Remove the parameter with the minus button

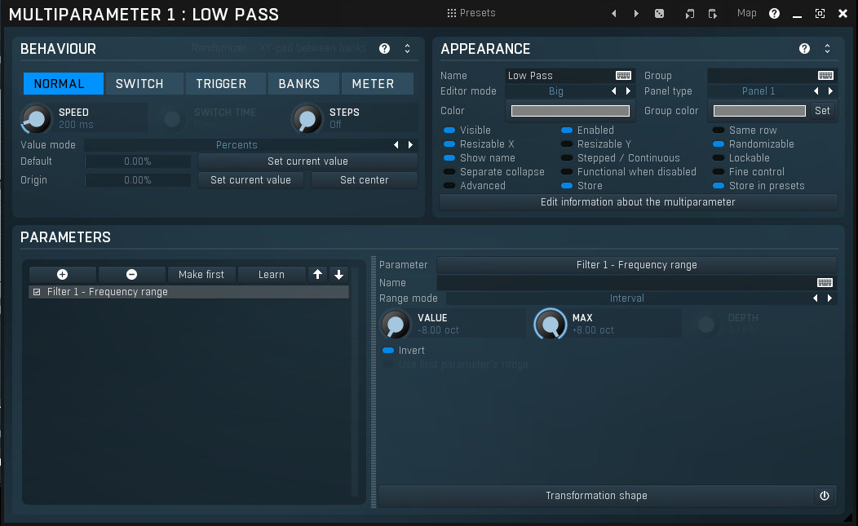click(131, 275)
